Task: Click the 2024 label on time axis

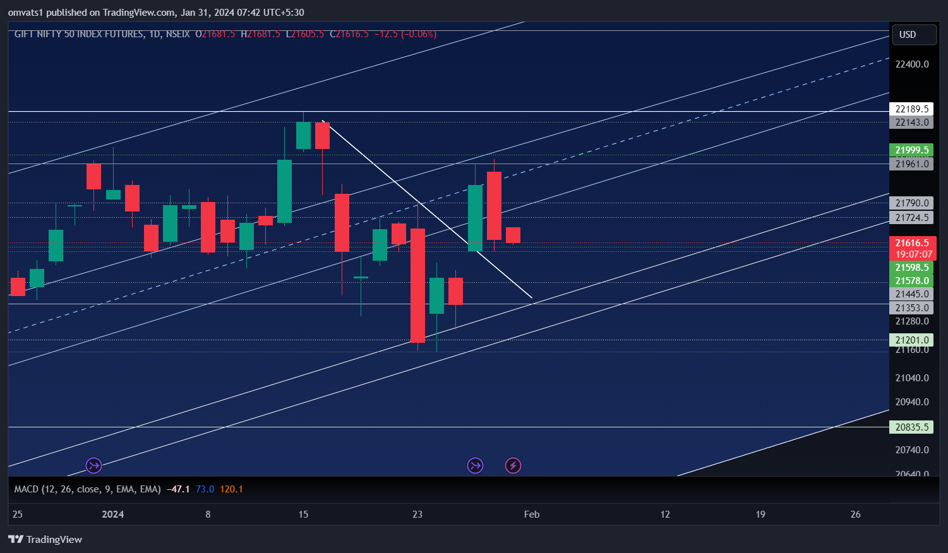Action: tap(113, 514)
